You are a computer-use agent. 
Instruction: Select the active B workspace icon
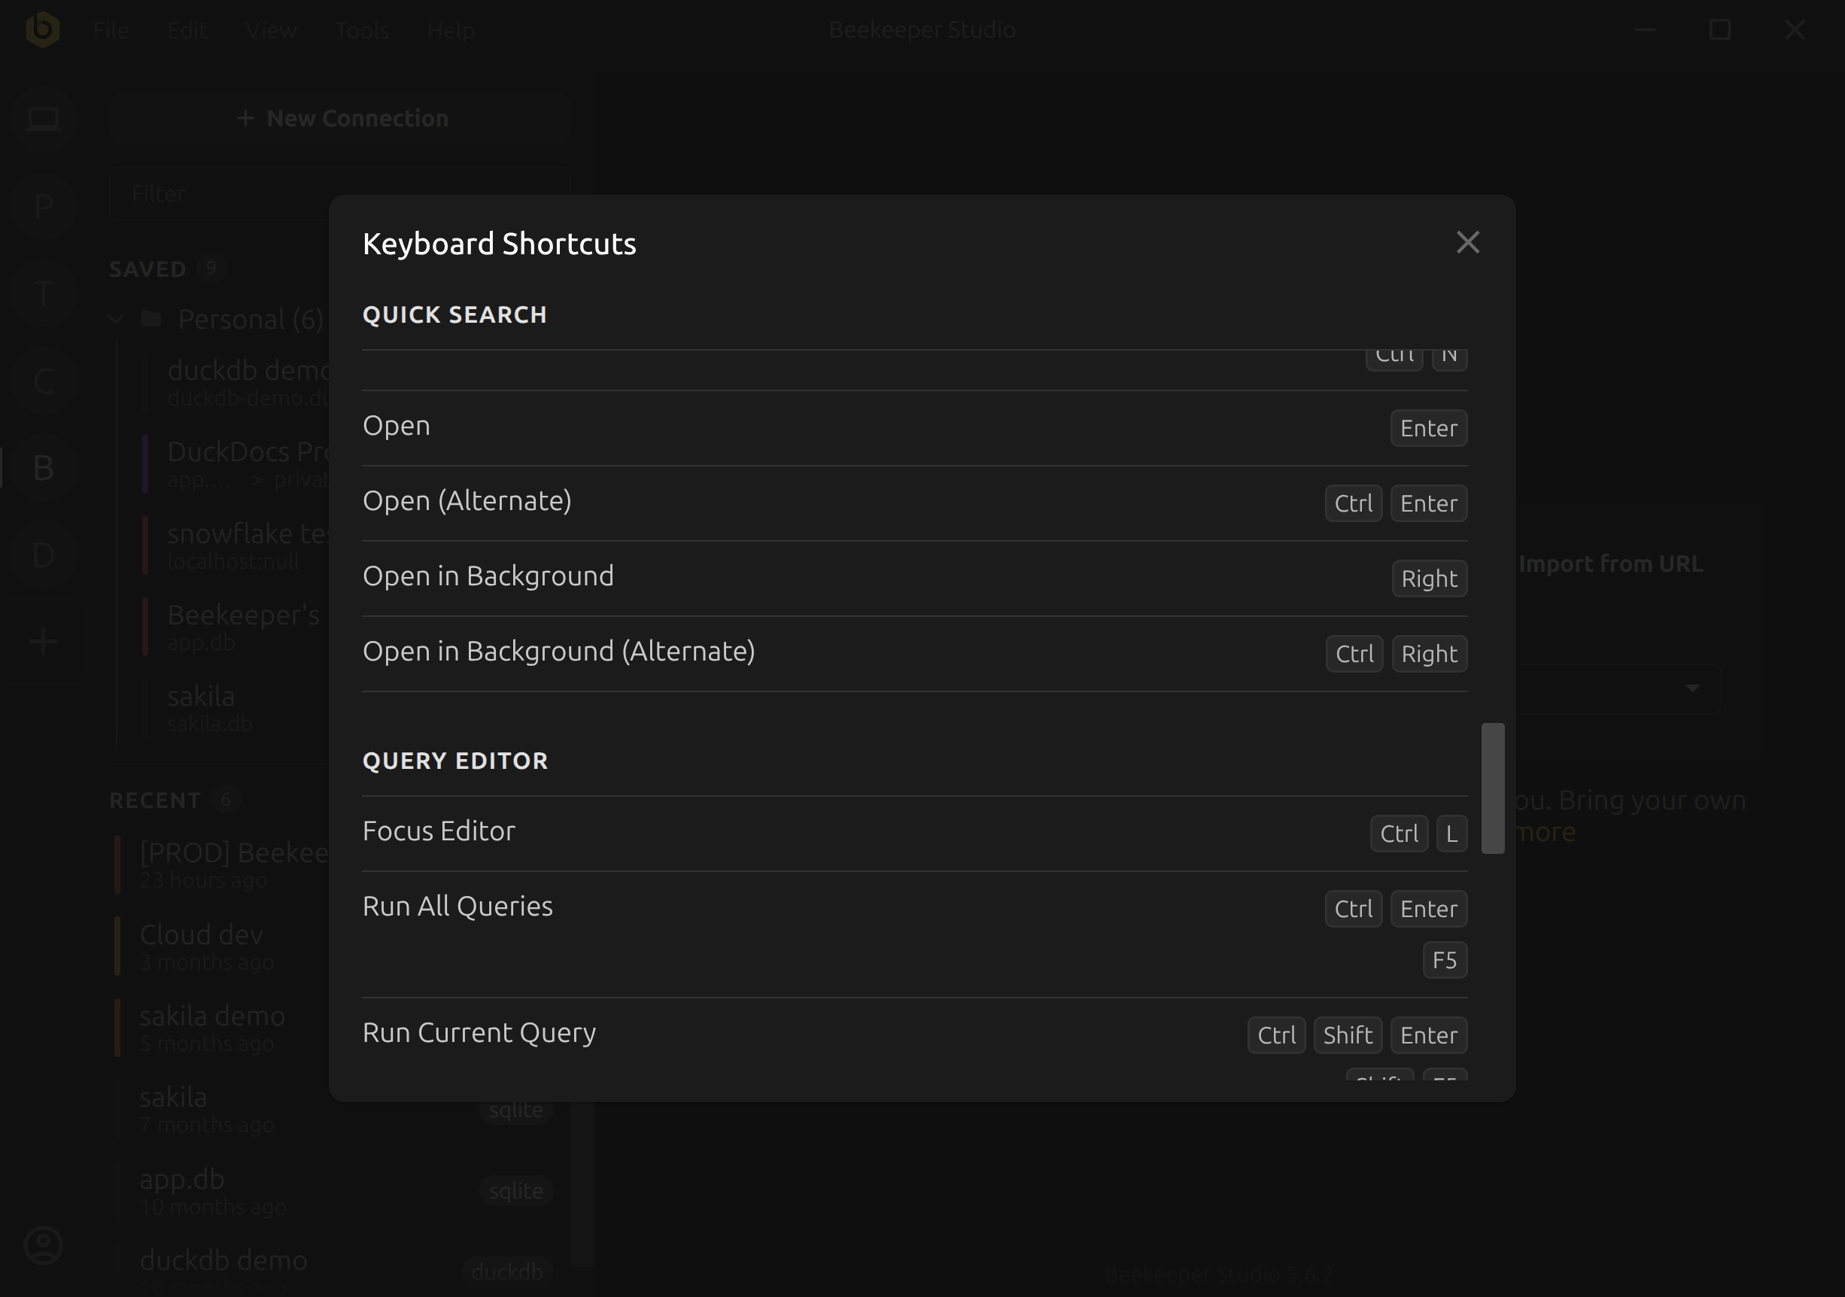pyautogui.click(x=42, y=466)
